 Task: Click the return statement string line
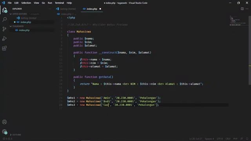[142, 84]
